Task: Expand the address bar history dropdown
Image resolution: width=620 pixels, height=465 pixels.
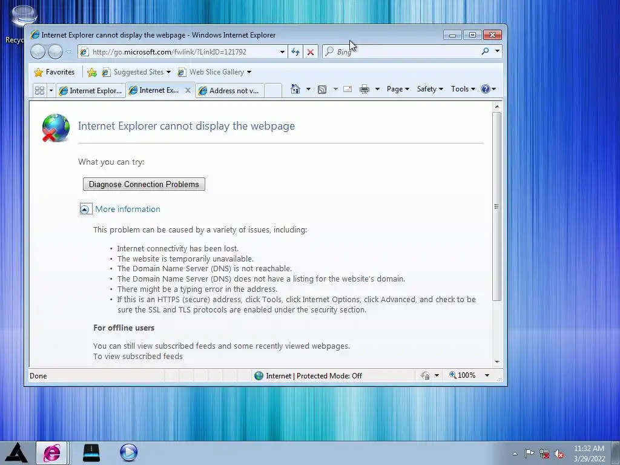Action: [282, 52]
